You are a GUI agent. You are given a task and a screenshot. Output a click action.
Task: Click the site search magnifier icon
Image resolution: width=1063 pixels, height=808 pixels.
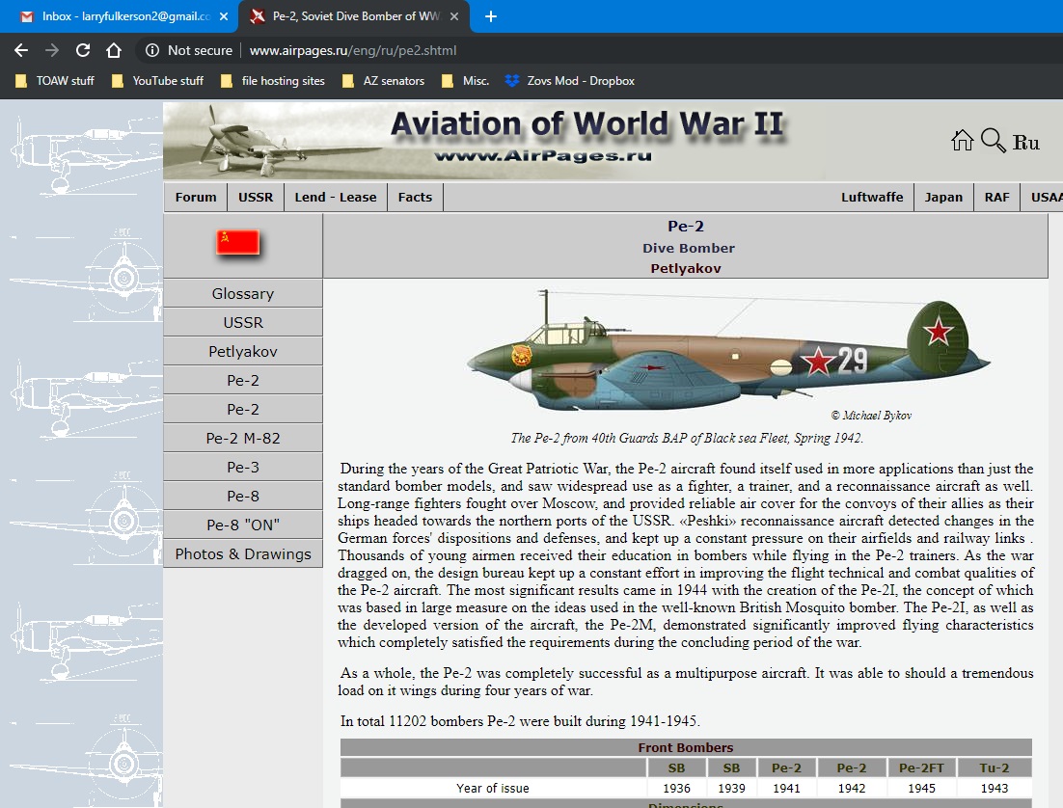(x=994, y=141)
